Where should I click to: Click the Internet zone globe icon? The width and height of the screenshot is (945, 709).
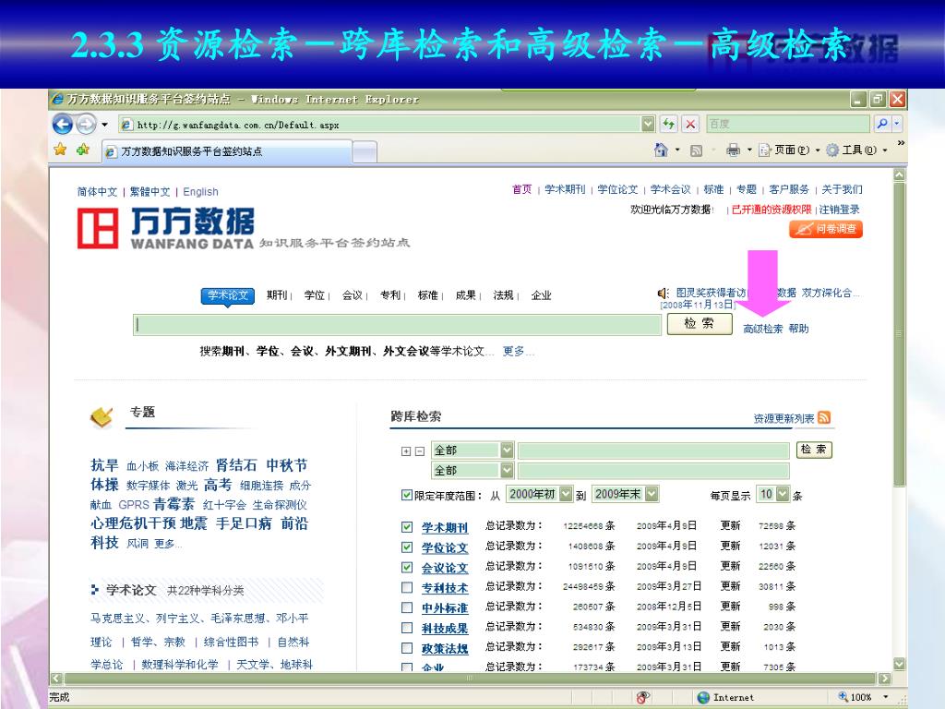coord(703,697)
